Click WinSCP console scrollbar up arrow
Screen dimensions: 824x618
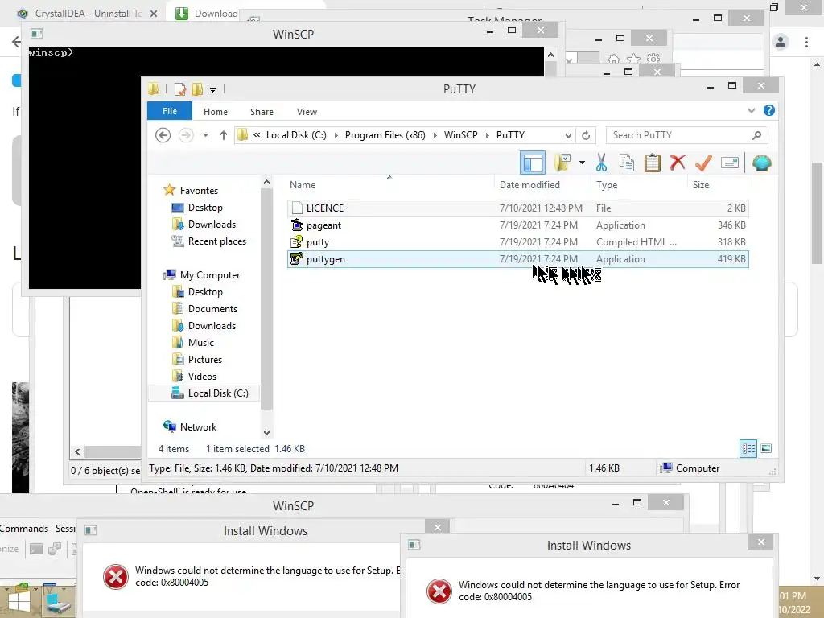tap(550, 55)
